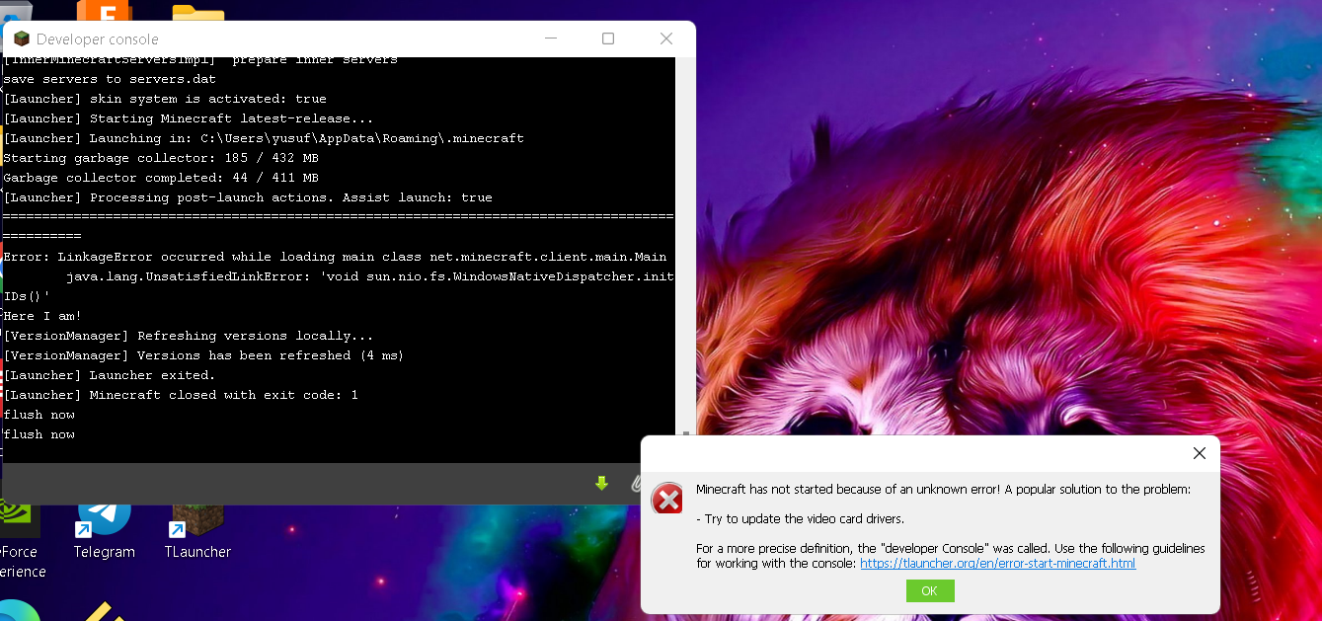Click the red error icon in the dialog
This screenshot has width=1322, height=621.
(668, 499)
